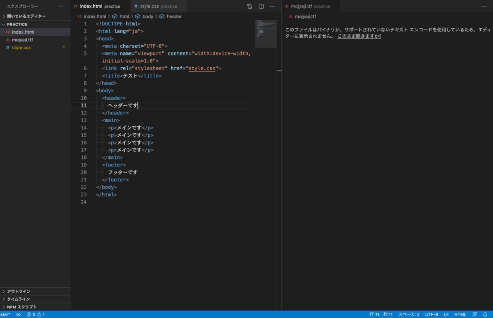Viewport: 493px width, 318px height.
Task: Place cursor in ヘッダーです text on line 11
Action: [x=123, y=105]
